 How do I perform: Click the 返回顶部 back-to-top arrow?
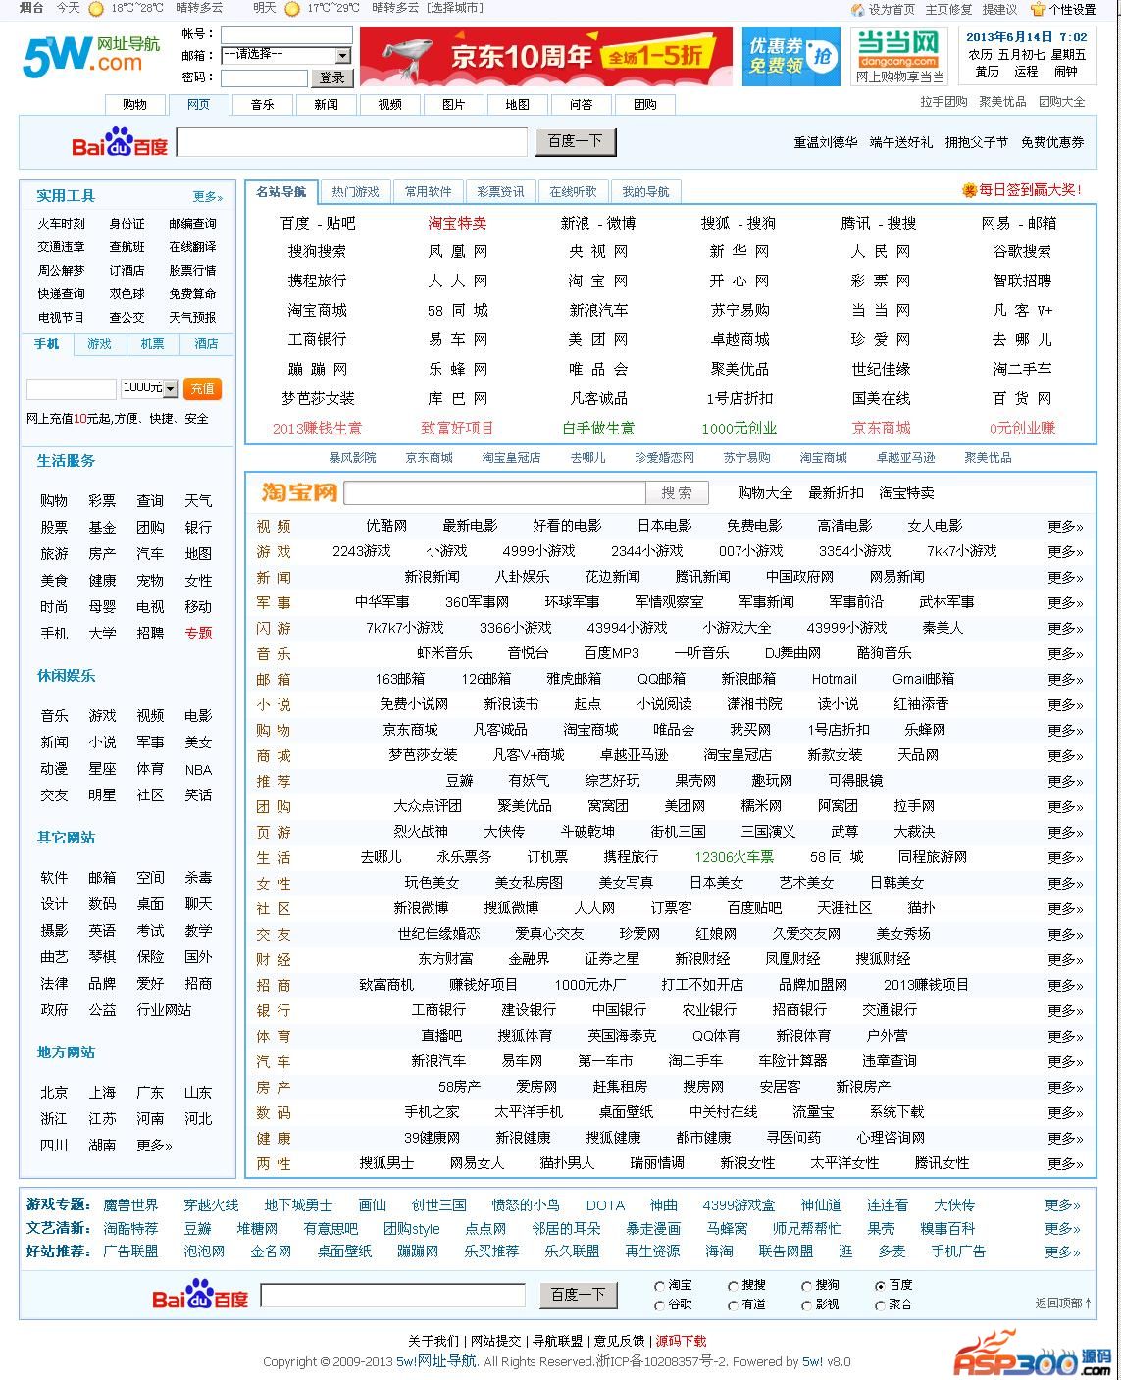pyautogui.click(x=1089, y=1303)
